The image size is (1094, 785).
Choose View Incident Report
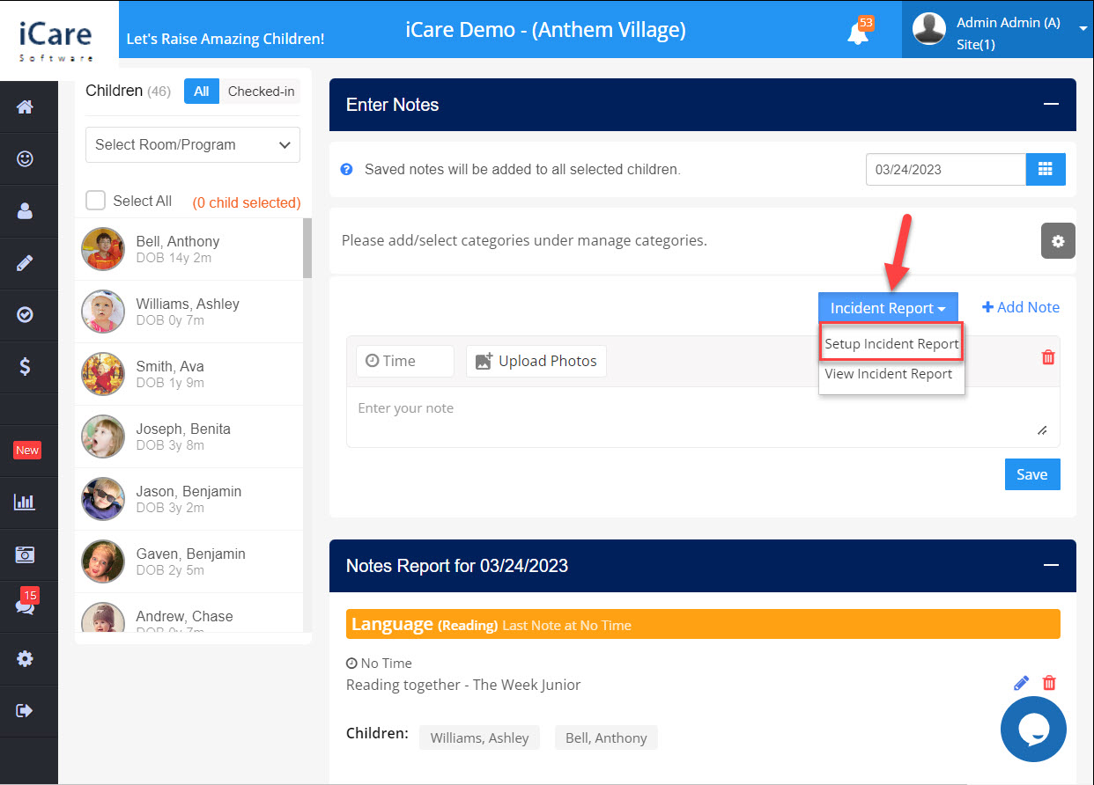pyautogui.click(x=889, y=374)
